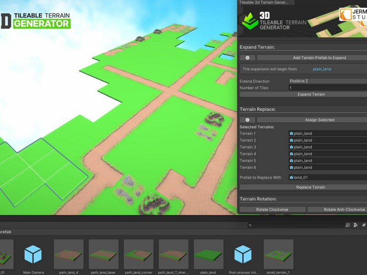
Task: Select the Terrain 2 plain_land object field
Action: click(328, 140)
